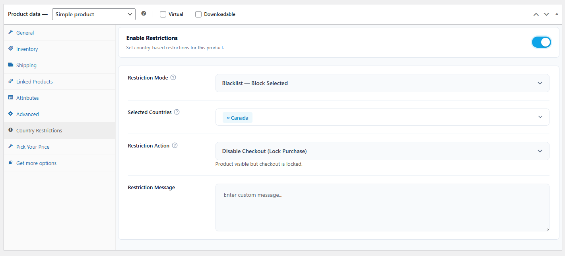Disable the Enable Restrictions toggle
Viewport: 565px width, 256px height.
point(542,42)
